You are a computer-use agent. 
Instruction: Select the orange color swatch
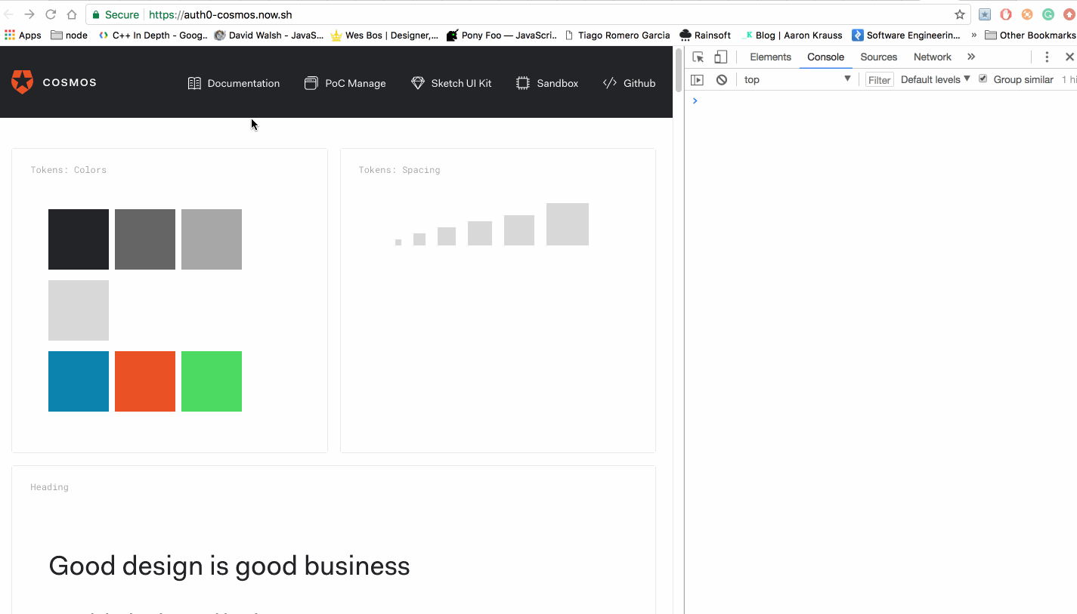pyautogui.click(x=145, y=381)
